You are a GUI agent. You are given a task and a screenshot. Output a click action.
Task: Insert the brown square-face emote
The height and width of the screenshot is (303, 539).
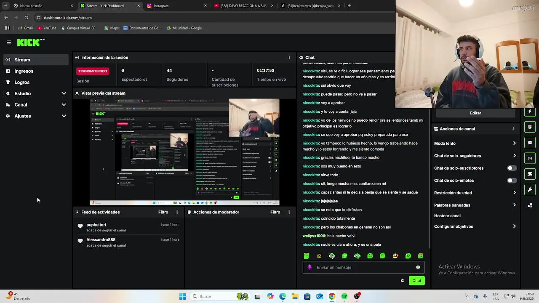(319, 256)
